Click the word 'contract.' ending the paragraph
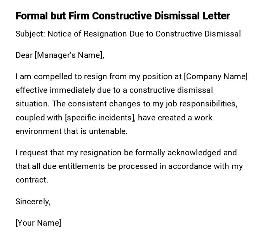This screenshot has height=247, width=272. point(32,180)
